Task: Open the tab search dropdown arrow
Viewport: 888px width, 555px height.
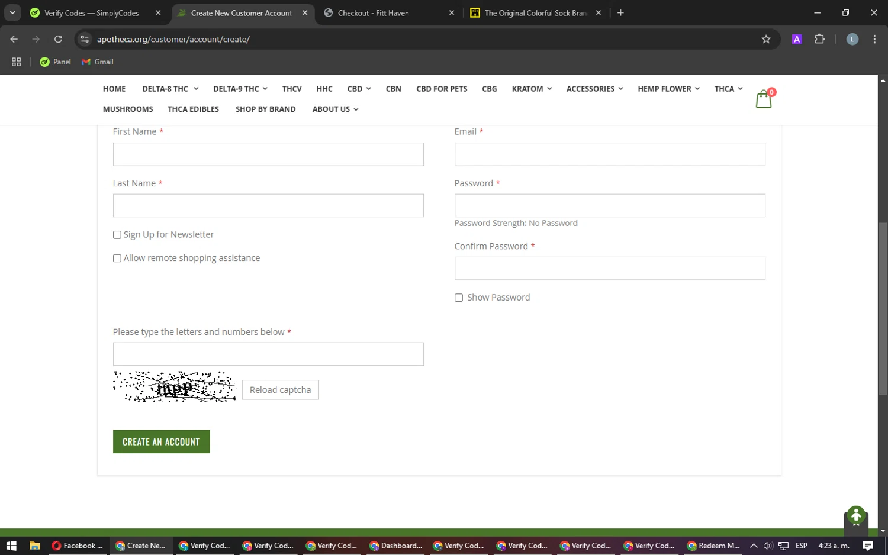Action: coord(12,12)
